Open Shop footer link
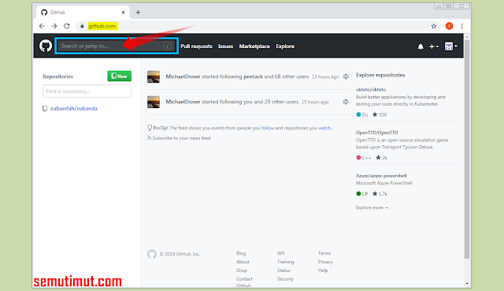This screenshot has width=504, height=291. [x=242, y=270]
